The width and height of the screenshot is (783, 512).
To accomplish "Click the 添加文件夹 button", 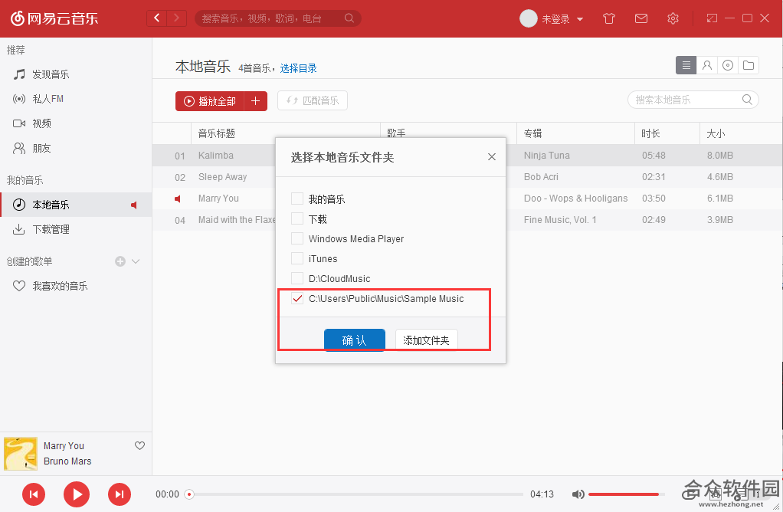I will click(427, 340).
